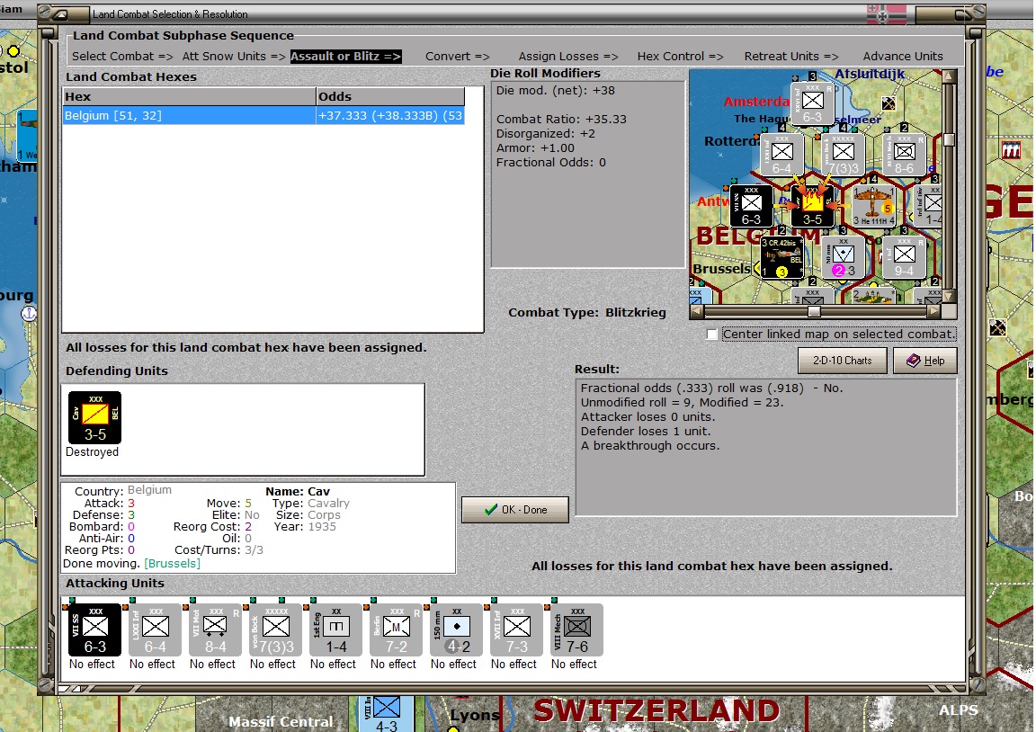Select the VII SS 6-3 attacking unit
1036x732 pixels.
point(95,630)
